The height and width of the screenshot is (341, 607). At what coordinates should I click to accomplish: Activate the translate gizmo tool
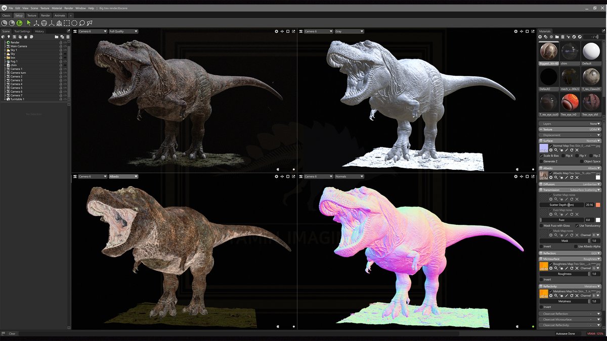click(36, 23)
